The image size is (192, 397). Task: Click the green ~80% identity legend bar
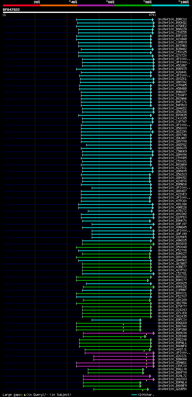133,5
